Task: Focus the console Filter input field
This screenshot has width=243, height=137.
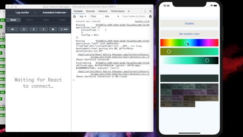Action: tap(96, 16)
